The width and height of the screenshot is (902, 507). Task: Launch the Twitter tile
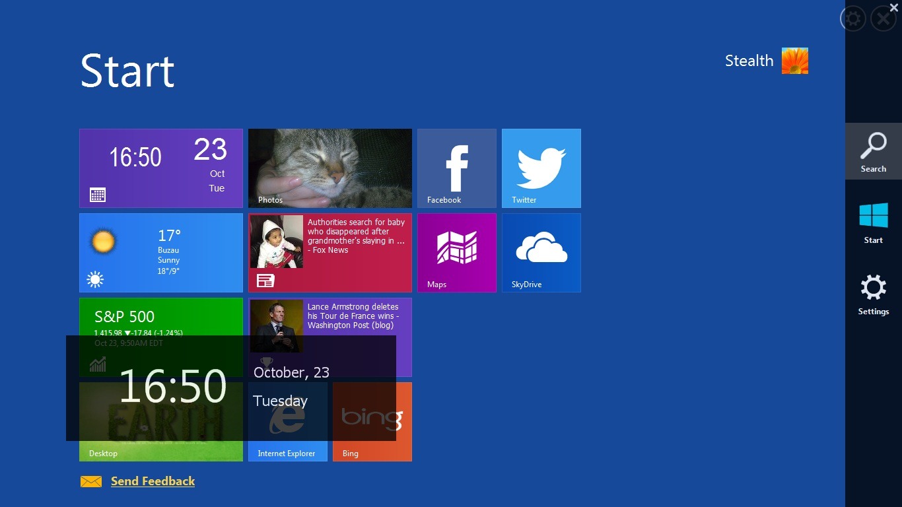click(x=541, y=168)
